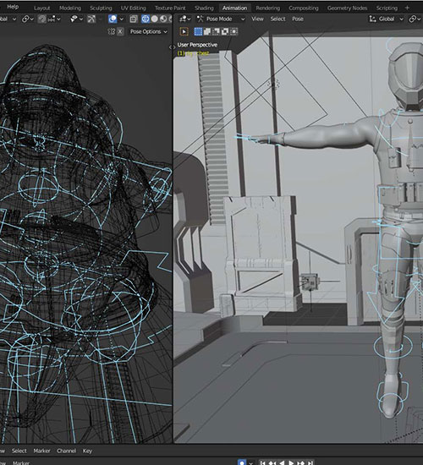Switch to the Rendering workspace tab

click(x=267, y=8)
